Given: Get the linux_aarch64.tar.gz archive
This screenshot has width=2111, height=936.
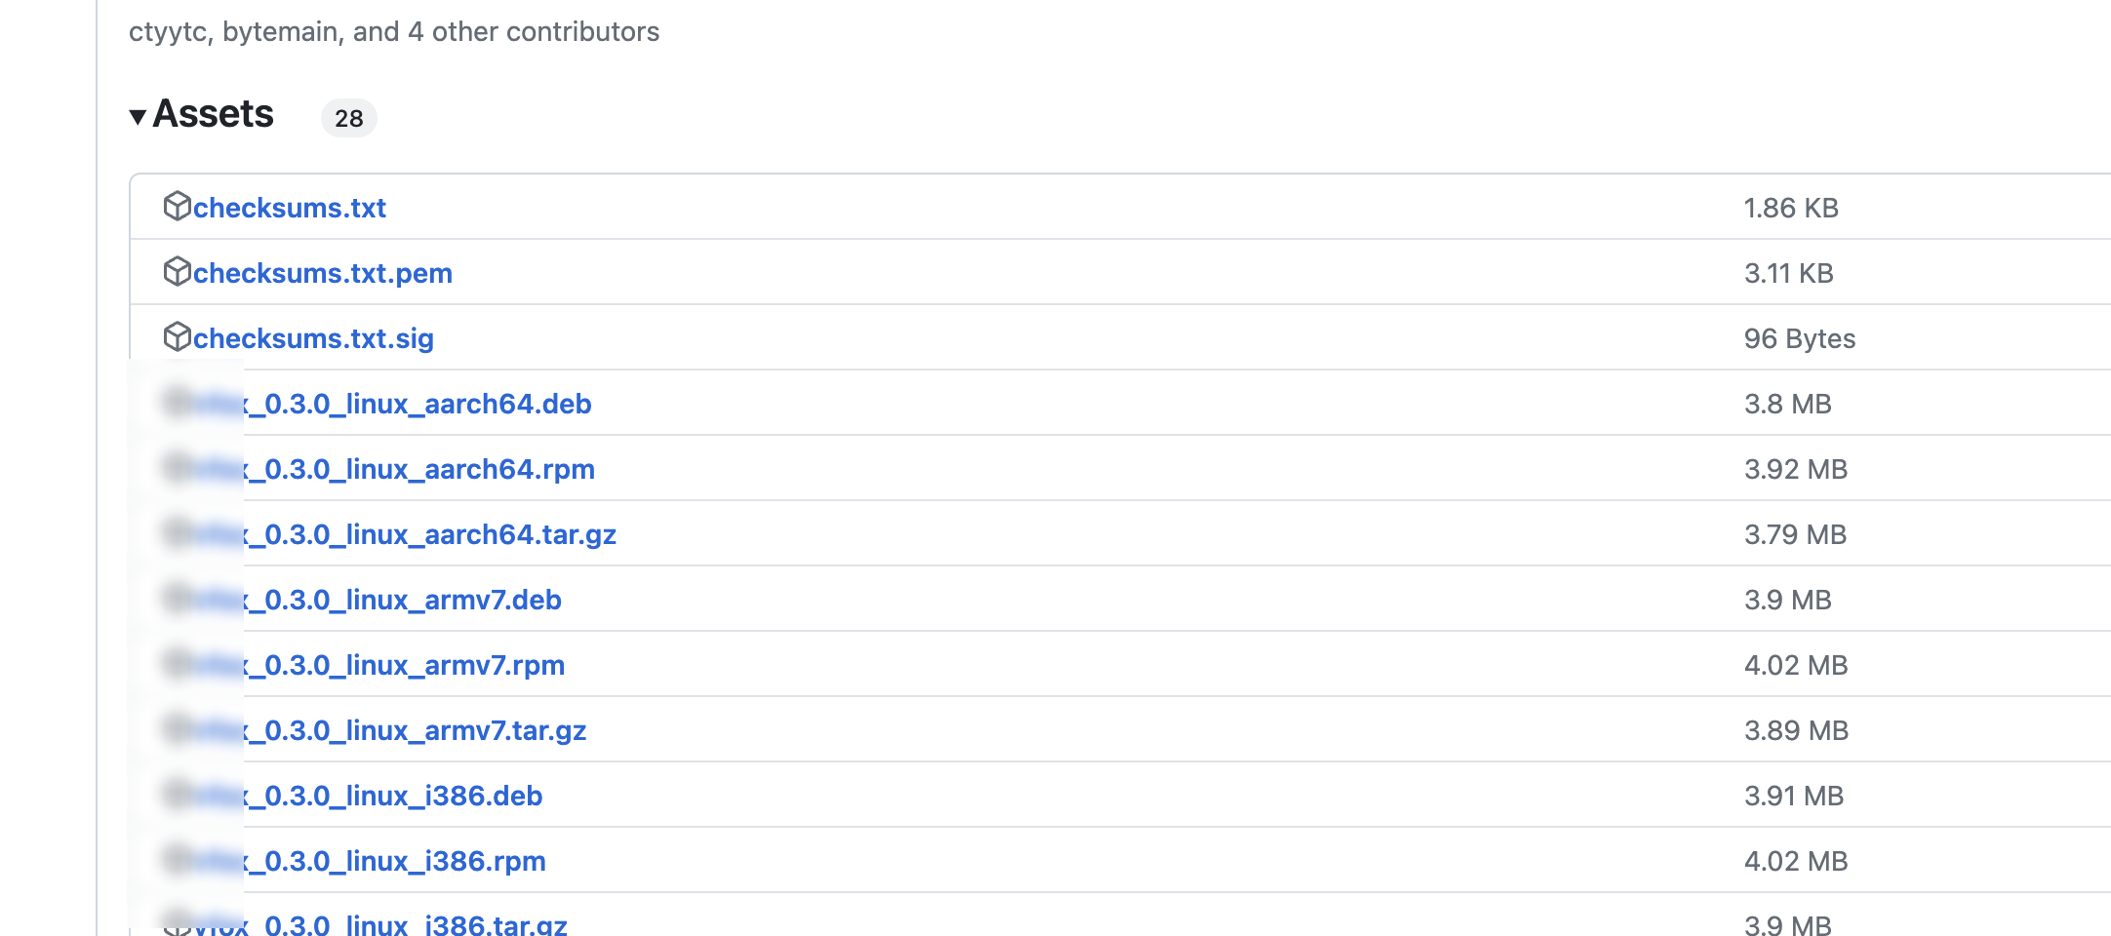Looking at the screenshot, I should click(x=405, y=534).
